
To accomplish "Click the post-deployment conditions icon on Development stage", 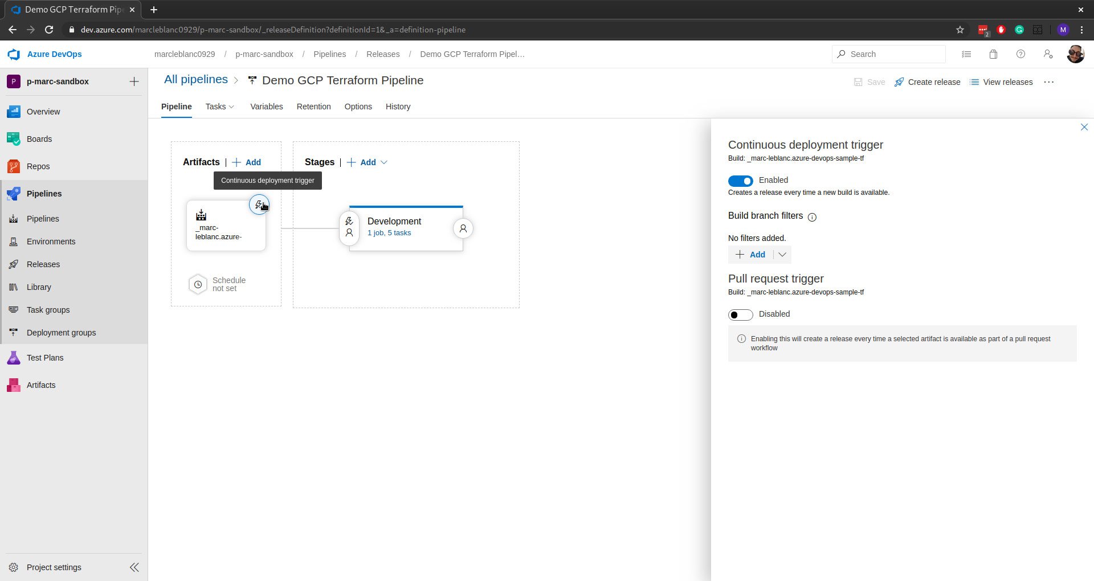I will point(463,228).
